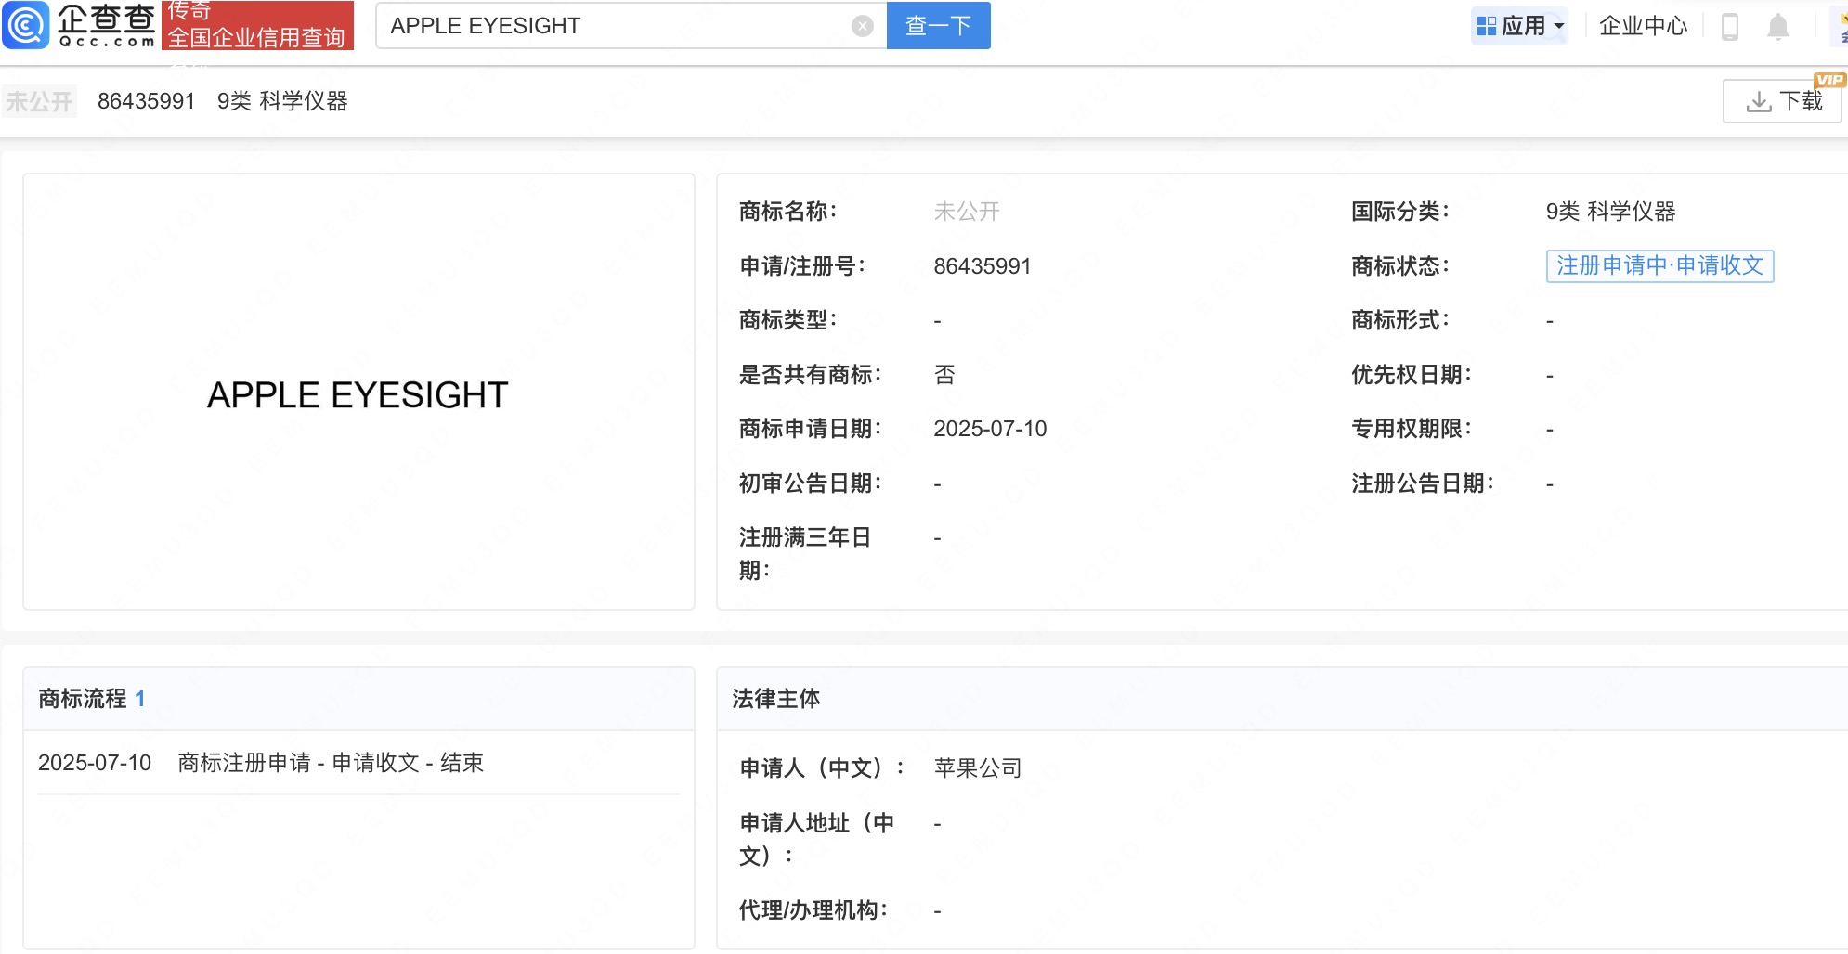Clear the search box with X icon

tap(862, 26)
